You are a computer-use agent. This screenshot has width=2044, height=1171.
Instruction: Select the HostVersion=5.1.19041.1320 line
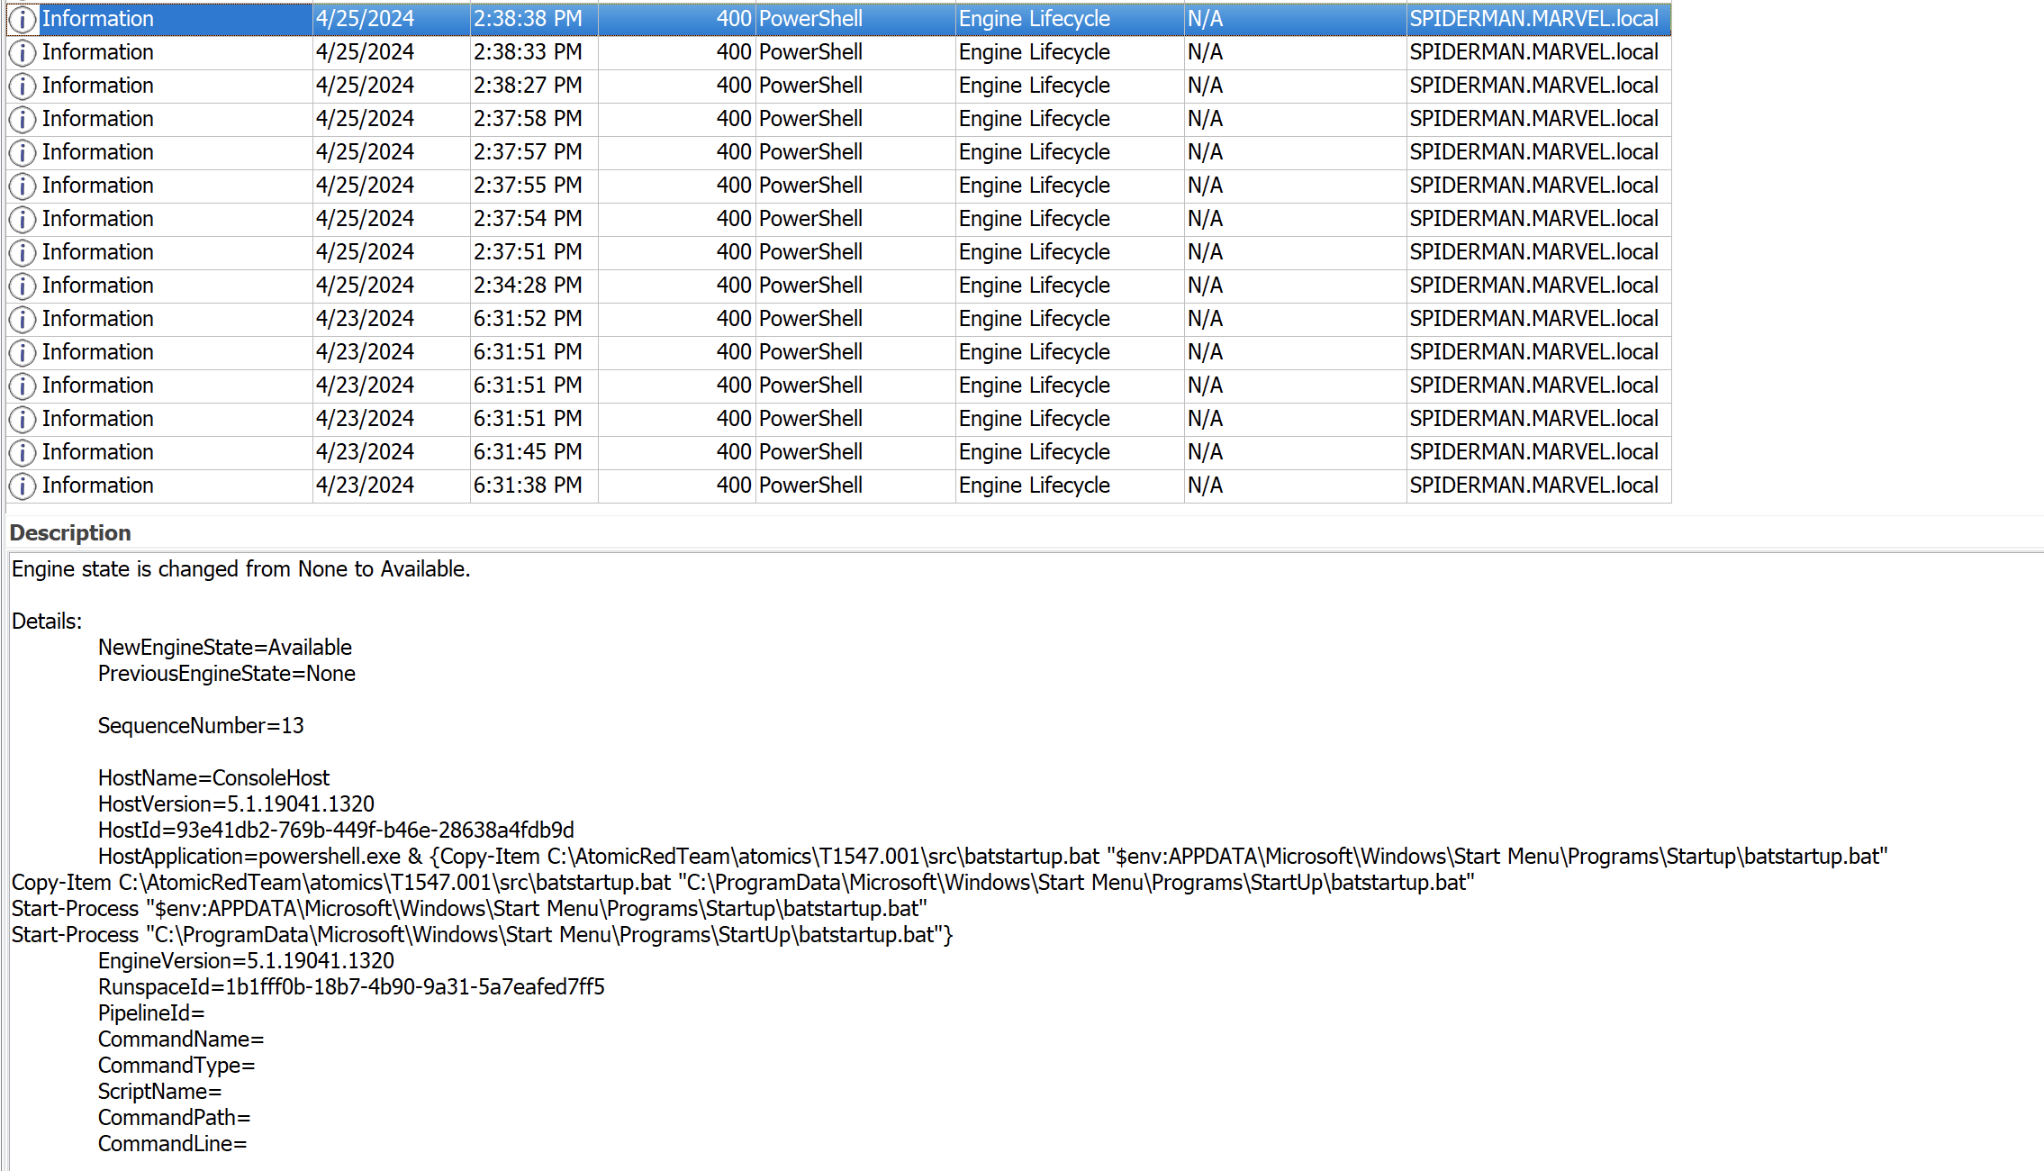(x=236, y=804)
